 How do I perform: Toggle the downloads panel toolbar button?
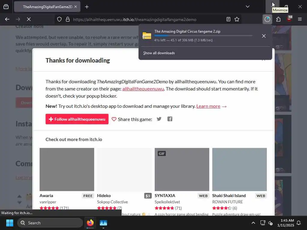(x=267, y=19)
